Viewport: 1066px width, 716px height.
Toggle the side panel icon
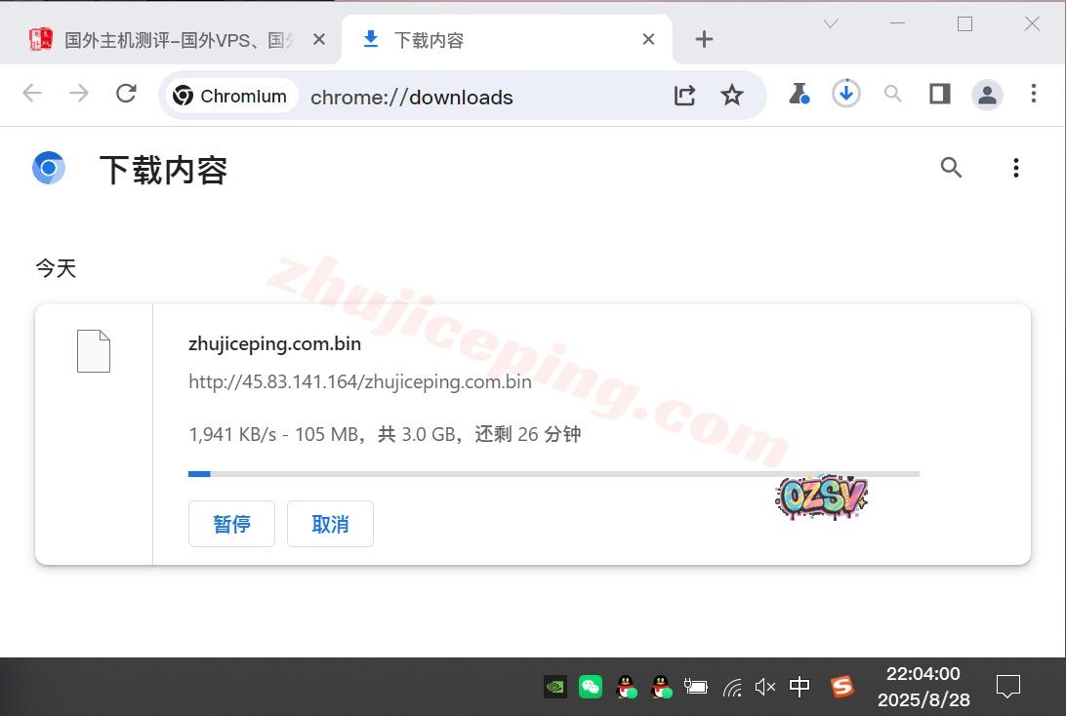[939, 94]
